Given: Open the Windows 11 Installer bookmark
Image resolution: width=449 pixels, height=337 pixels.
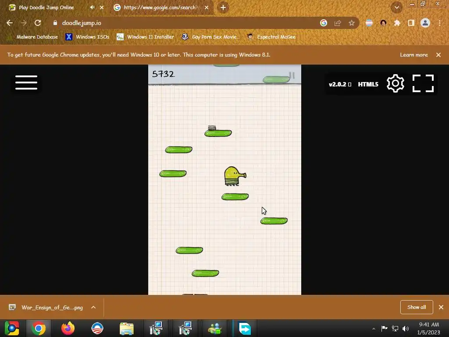Looking at the screenshot, I should (146, 37).
